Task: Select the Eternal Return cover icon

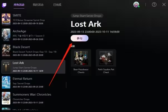Action: point(6,82)
